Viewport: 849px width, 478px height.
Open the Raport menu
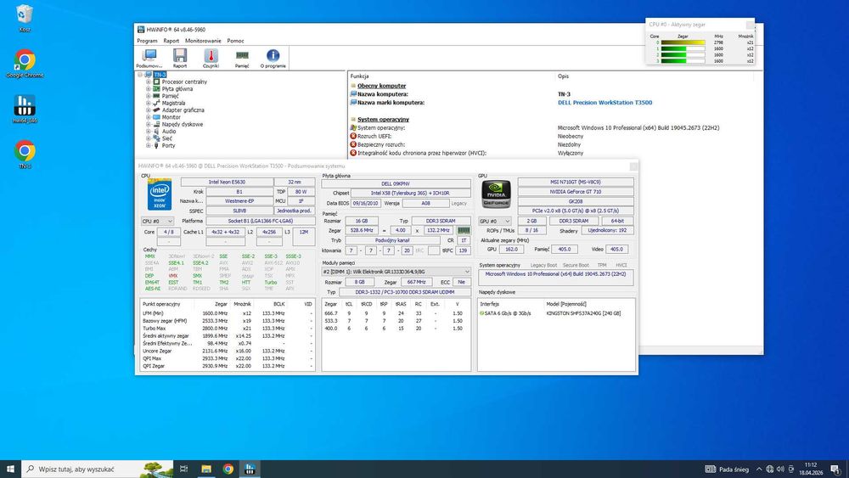click(171, 41)
